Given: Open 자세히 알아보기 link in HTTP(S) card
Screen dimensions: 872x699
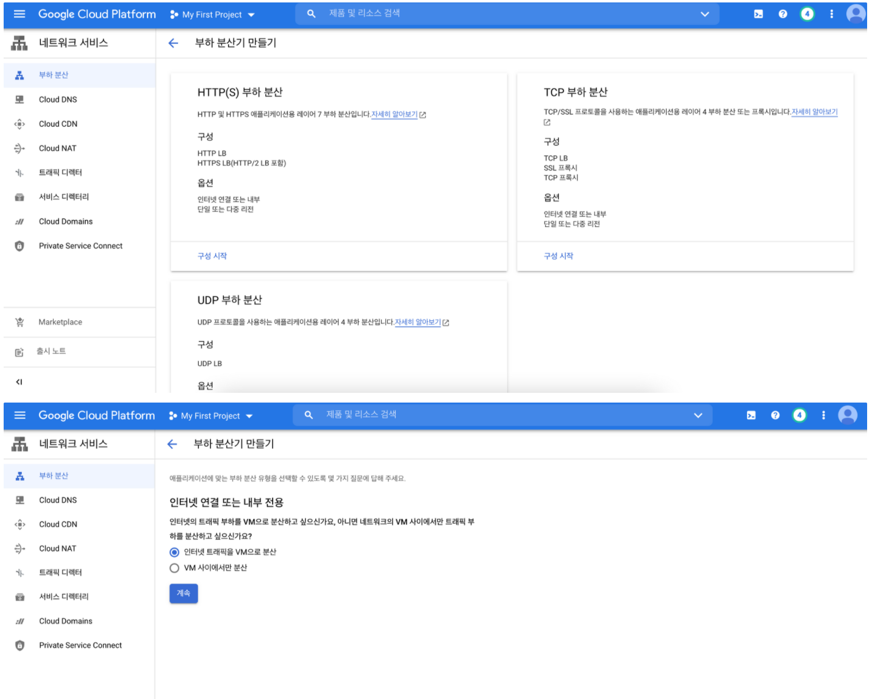Looking at the screenshot, I should tap(395, 115).
